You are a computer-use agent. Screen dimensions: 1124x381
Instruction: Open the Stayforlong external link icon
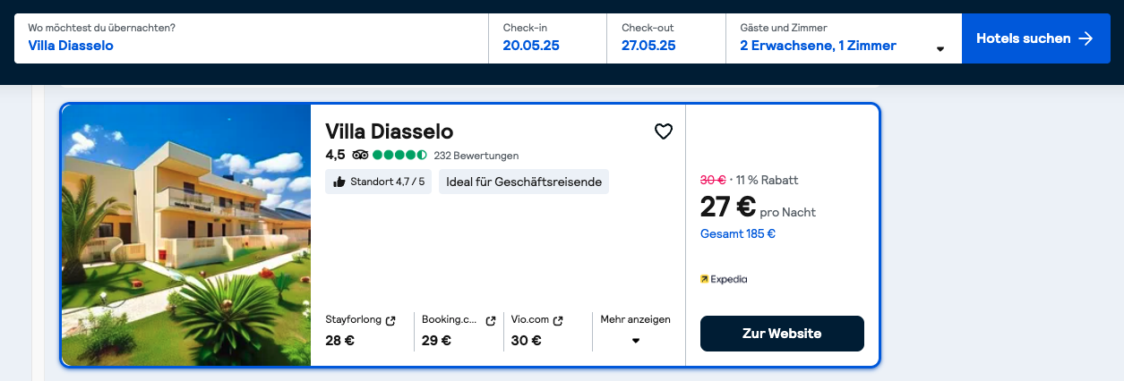[x=390, y=320]
